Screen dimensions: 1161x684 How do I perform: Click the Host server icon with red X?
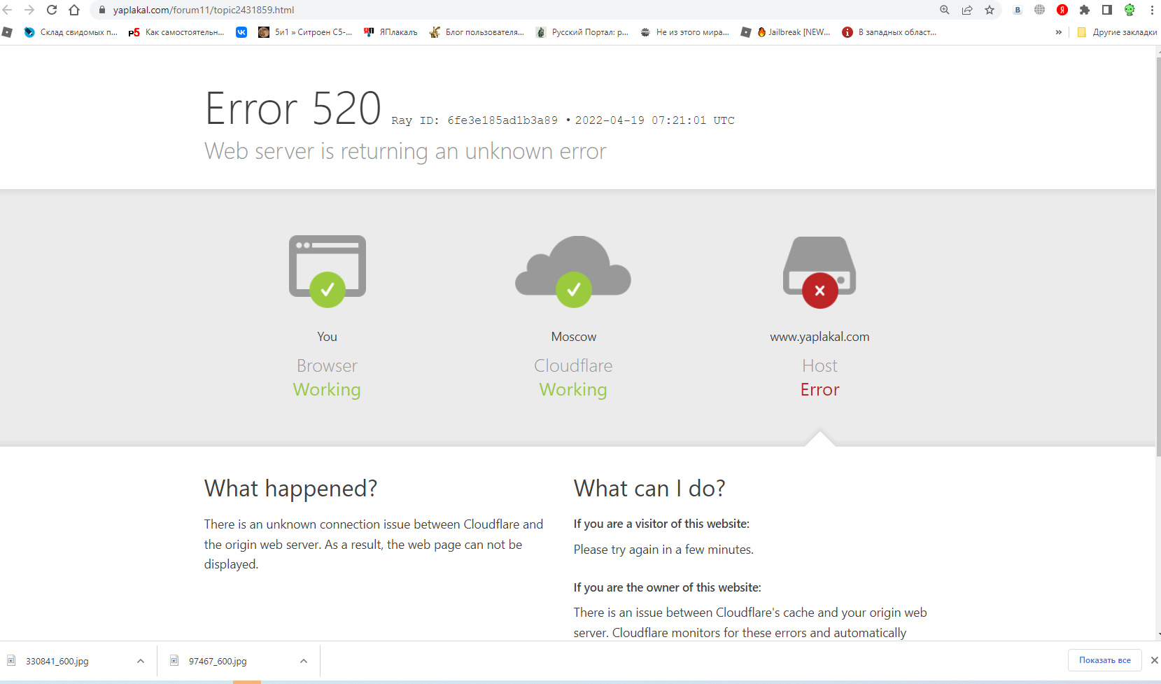tap(819, 272)
